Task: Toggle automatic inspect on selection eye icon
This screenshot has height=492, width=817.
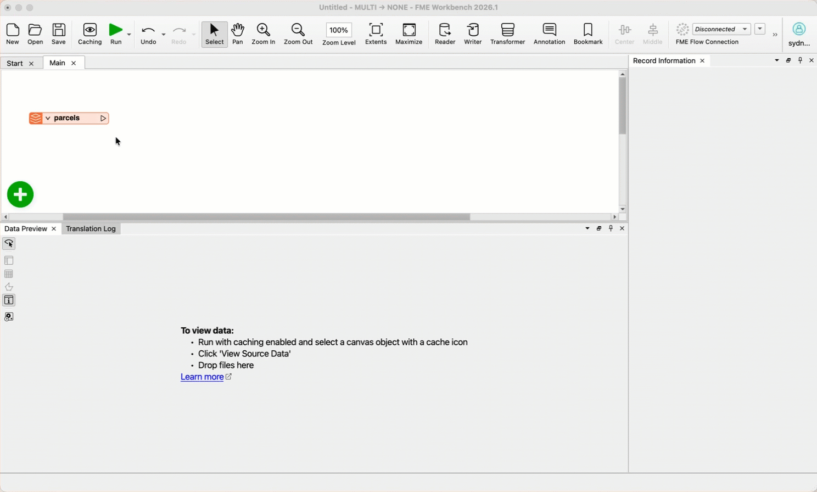Action: pos(9,243)
